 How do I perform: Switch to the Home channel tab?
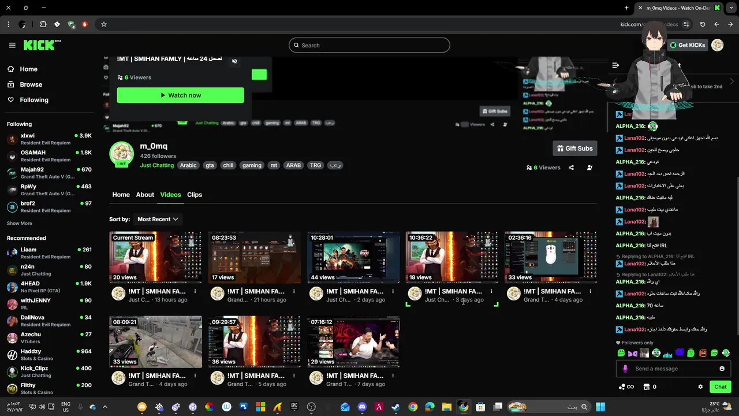point(121,195)
